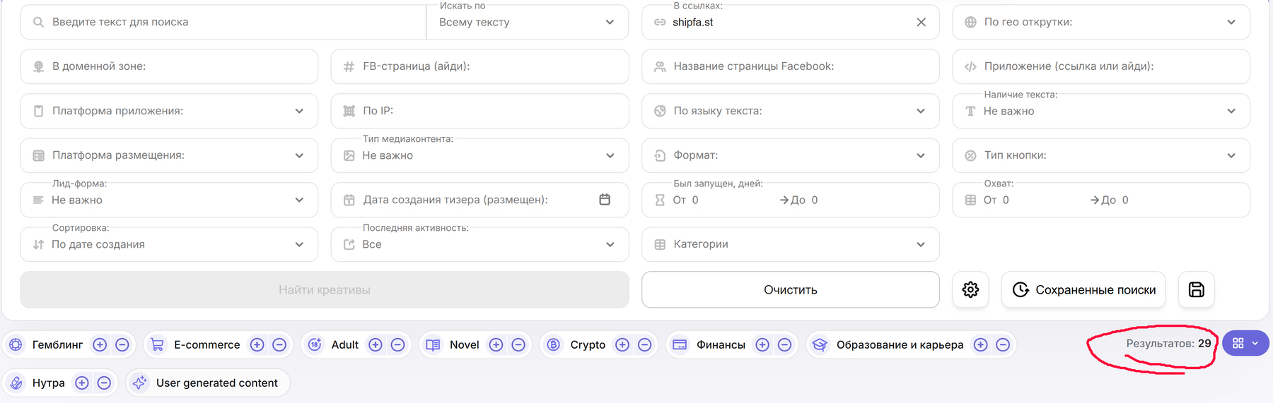Open calendar for teaser creation date
Screen dimensions: 1273x403
(605, 200)
